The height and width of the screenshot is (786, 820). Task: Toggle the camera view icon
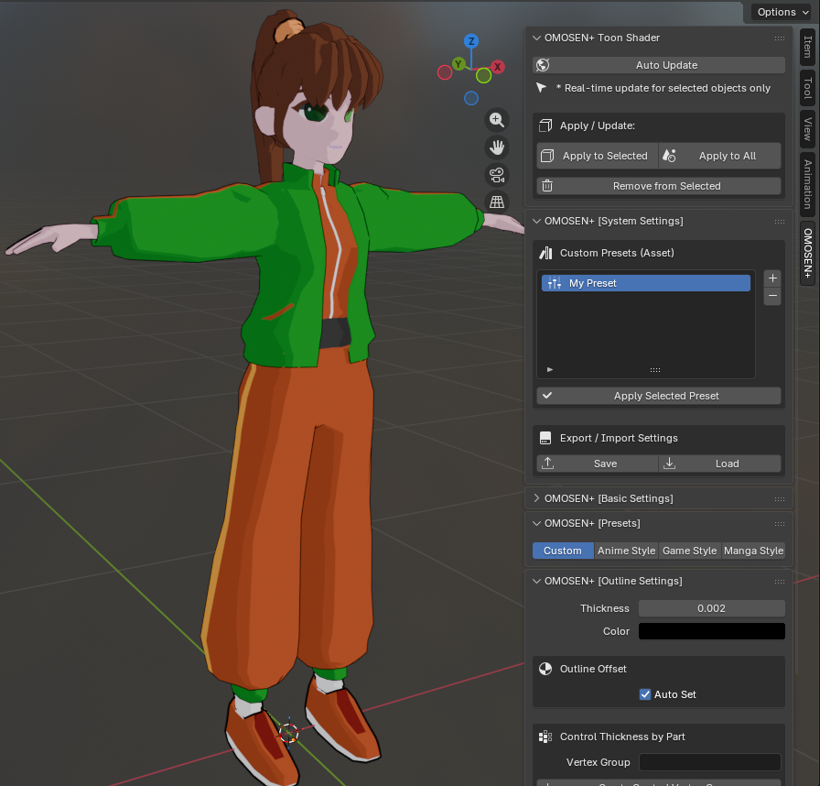pos(497,174)
